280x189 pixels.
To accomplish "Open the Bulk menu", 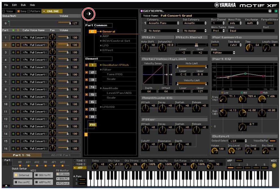I will point(23,5).
